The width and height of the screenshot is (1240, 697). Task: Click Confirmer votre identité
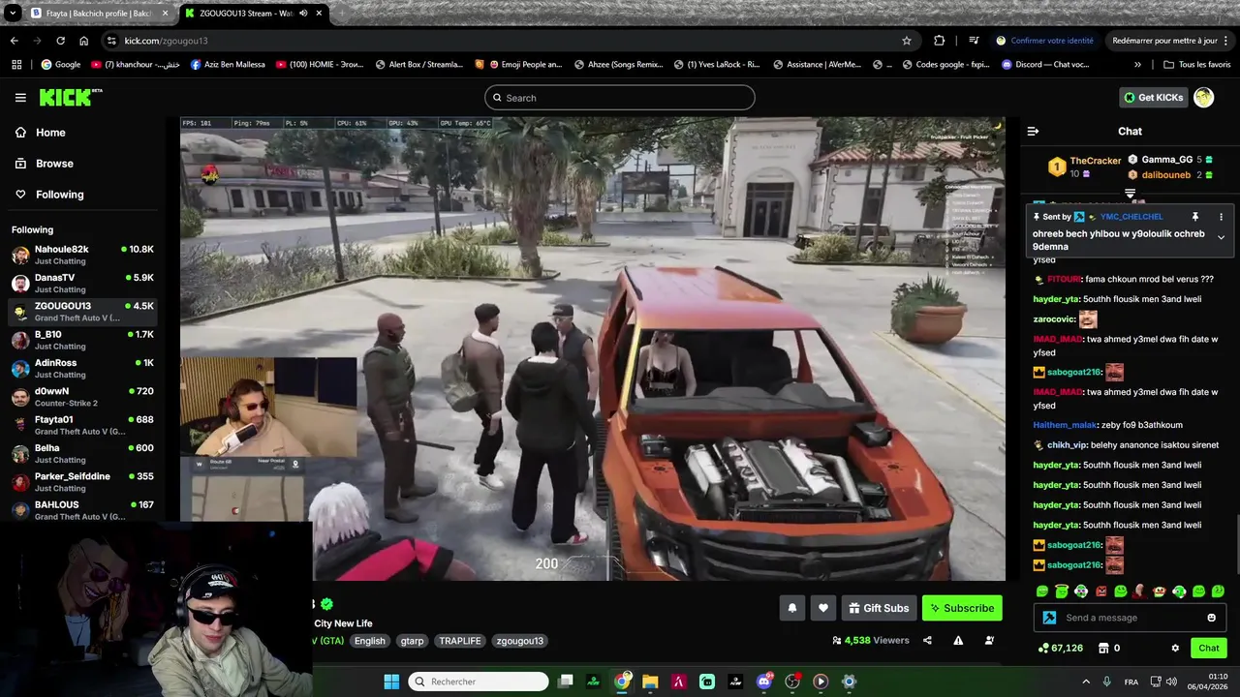pyautogui.click(x=1044, y=41)
